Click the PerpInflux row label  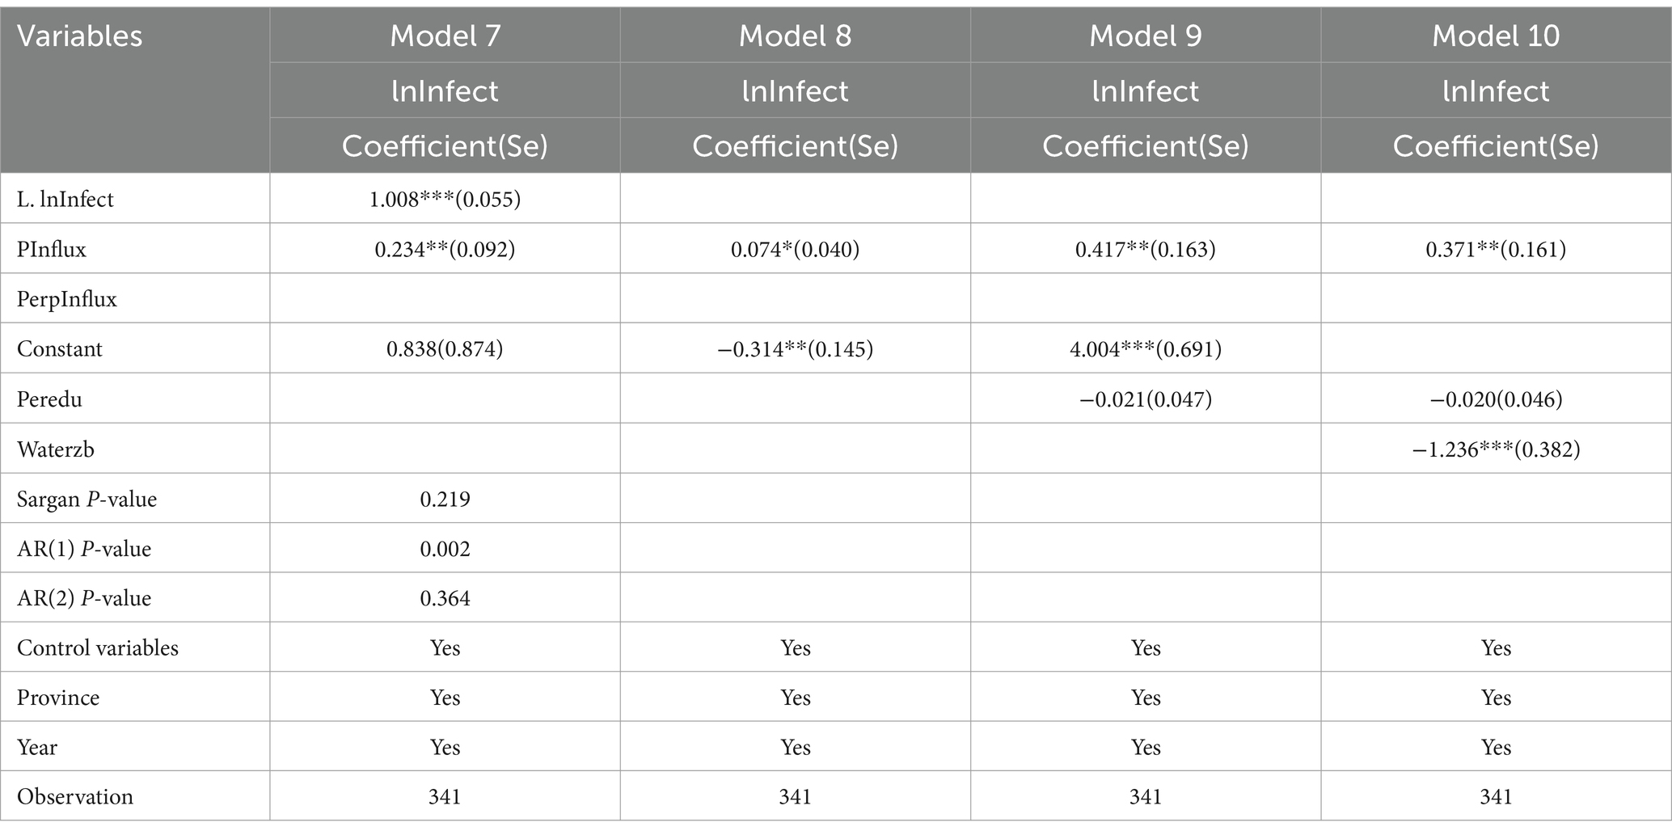[67, 299]
